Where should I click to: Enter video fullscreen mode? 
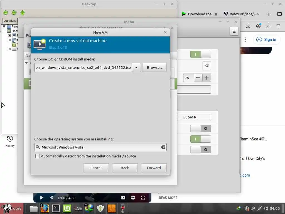tap(143, 198)
